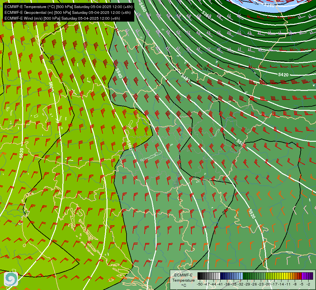
Task: Click the -50 legend value
Action: click(200, 284)
